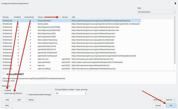Increase priority with the spinbox up arrow
The width and height of the screenshot is (178, 109).
[86, 92]
